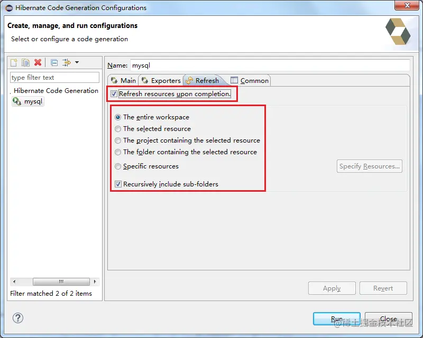Screen dimensions: 423x338
Task: Enable Refresh resources upon completion
Action: click(114, 93)
